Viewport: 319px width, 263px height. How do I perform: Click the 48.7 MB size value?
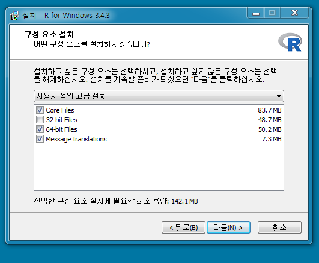coord(270,120)
